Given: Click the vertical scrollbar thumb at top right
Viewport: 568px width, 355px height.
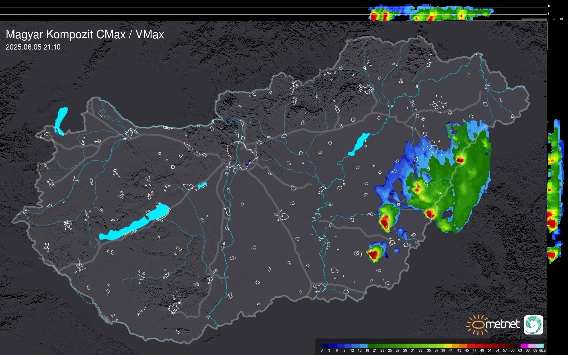Looking at the screenshot, I should coord(548,36).
